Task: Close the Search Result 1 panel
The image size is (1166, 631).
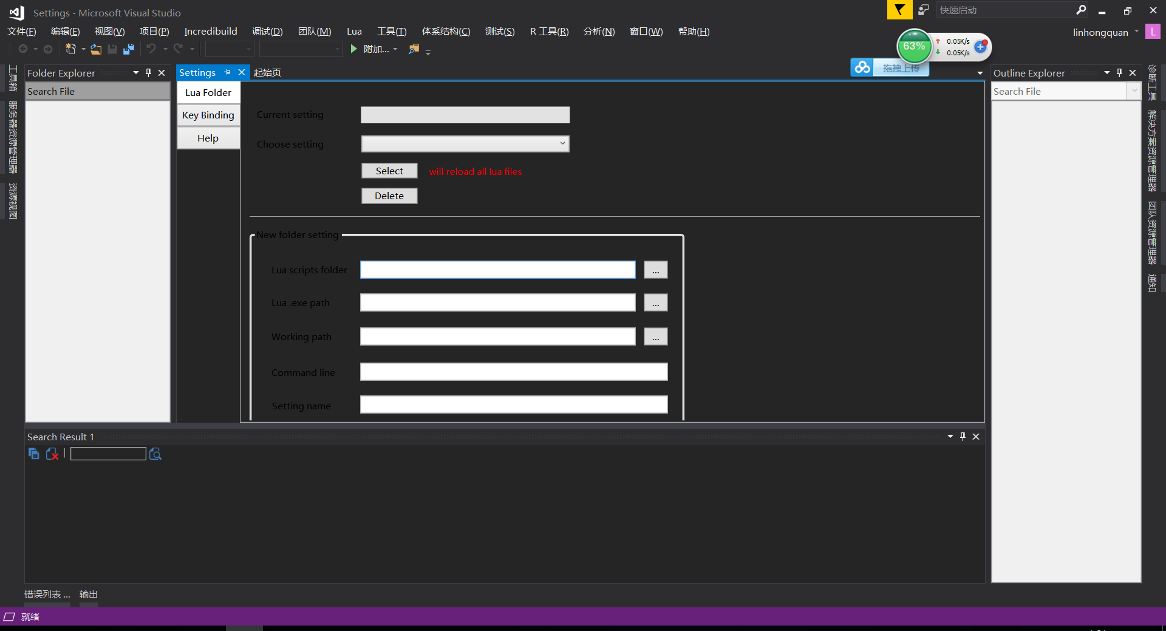Action: (x=976, y=437)
